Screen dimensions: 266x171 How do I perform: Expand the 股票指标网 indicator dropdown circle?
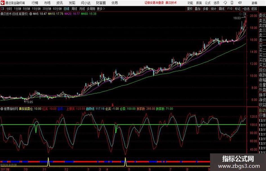[2, 109]
